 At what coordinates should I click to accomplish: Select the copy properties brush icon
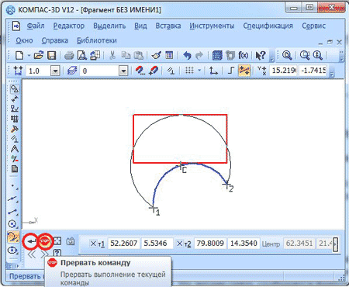[156, 55]
